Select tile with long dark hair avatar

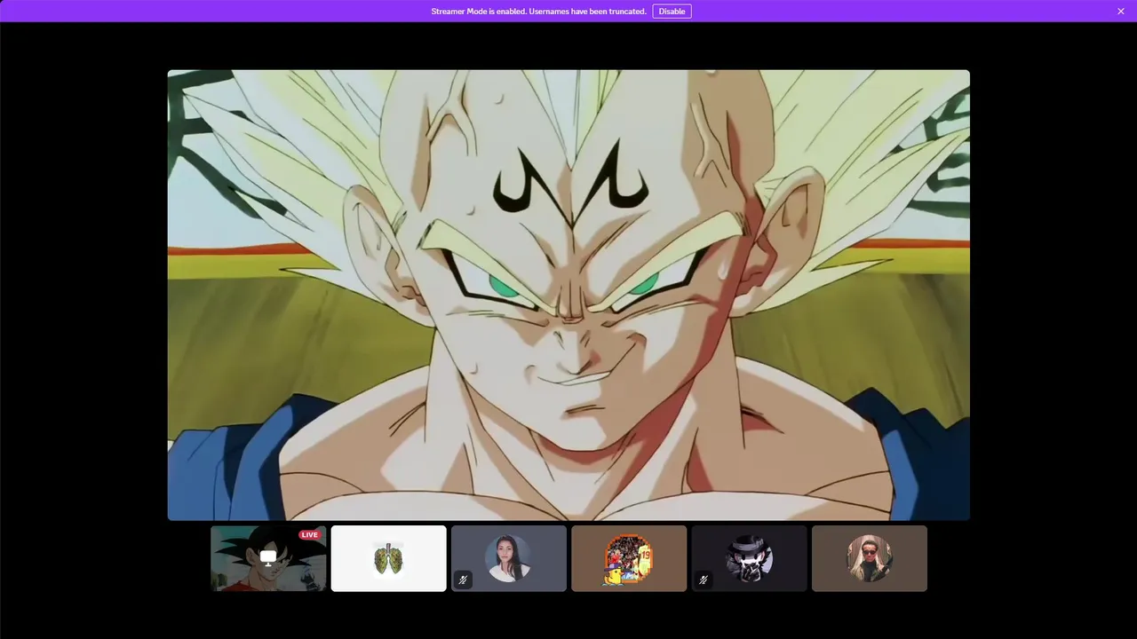point(509,558)
